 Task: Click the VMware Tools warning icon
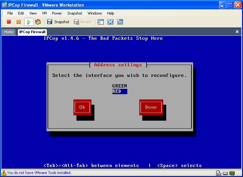tap(4, 173)
